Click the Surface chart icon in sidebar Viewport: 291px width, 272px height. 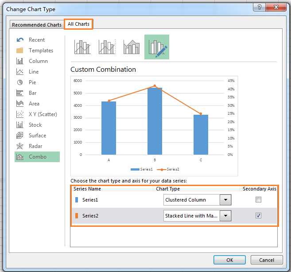20,136
